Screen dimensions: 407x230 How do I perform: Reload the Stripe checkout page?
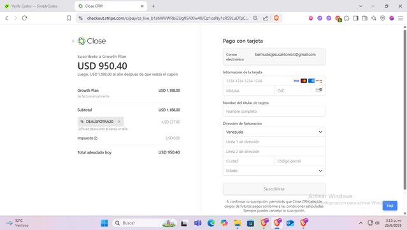click(x=24, y=18)
